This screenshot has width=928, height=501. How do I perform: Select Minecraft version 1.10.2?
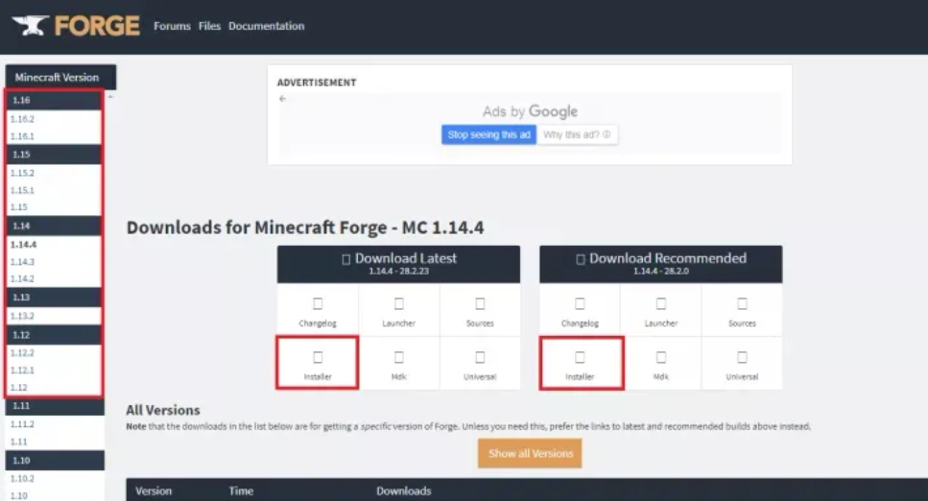(x=22, y=479)
